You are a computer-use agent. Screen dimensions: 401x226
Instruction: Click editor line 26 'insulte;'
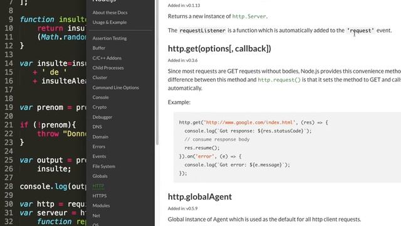(x=54, y=169)
